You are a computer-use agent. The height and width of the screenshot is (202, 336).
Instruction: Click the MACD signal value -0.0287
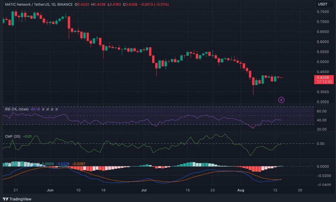point(78,164)
